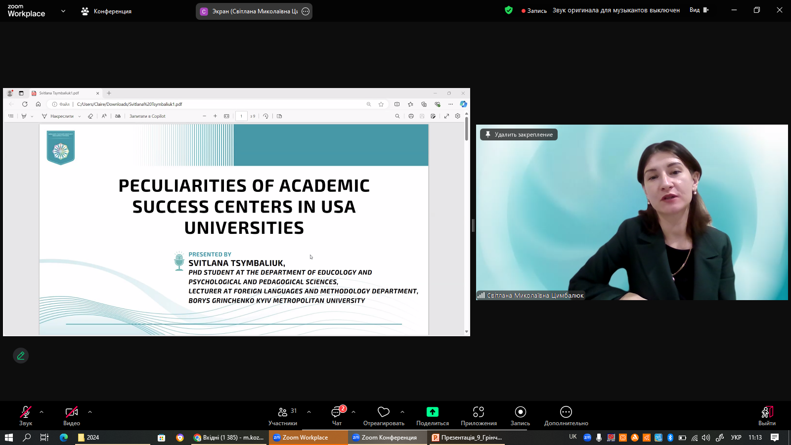791x445 pixels.
Task: Expand video settings arrow next to camera
Action: pyautogui.click(x=90, y=412)
